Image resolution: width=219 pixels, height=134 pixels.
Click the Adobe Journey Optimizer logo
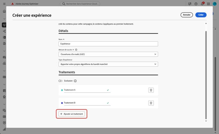(x=13, y=4)
